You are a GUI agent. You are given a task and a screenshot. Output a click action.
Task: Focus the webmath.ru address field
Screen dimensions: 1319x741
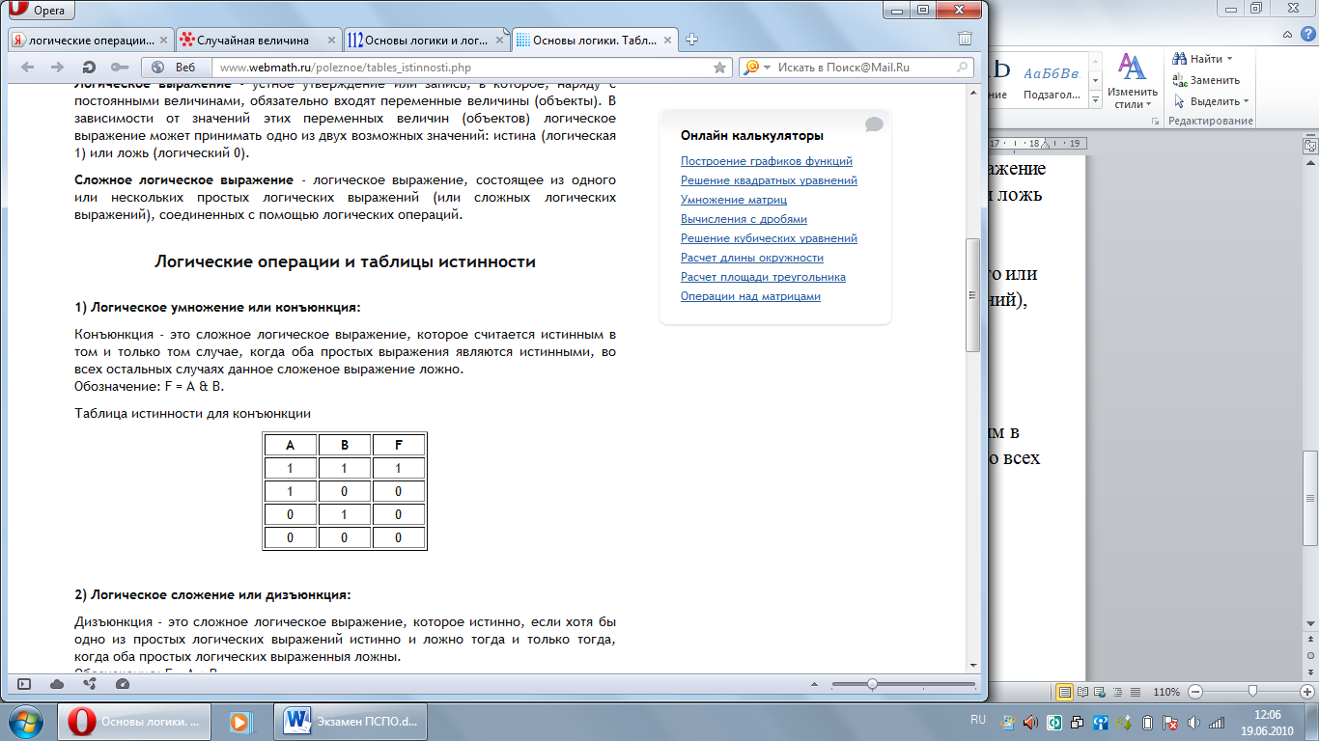coord(463,68)
